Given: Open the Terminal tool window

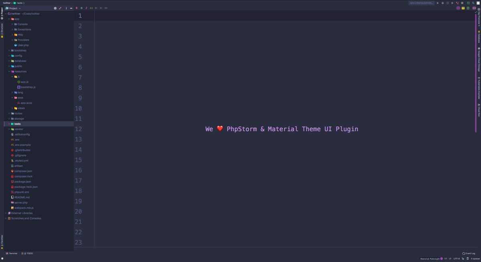Looking at the screenshot, I should click(12, 253).
